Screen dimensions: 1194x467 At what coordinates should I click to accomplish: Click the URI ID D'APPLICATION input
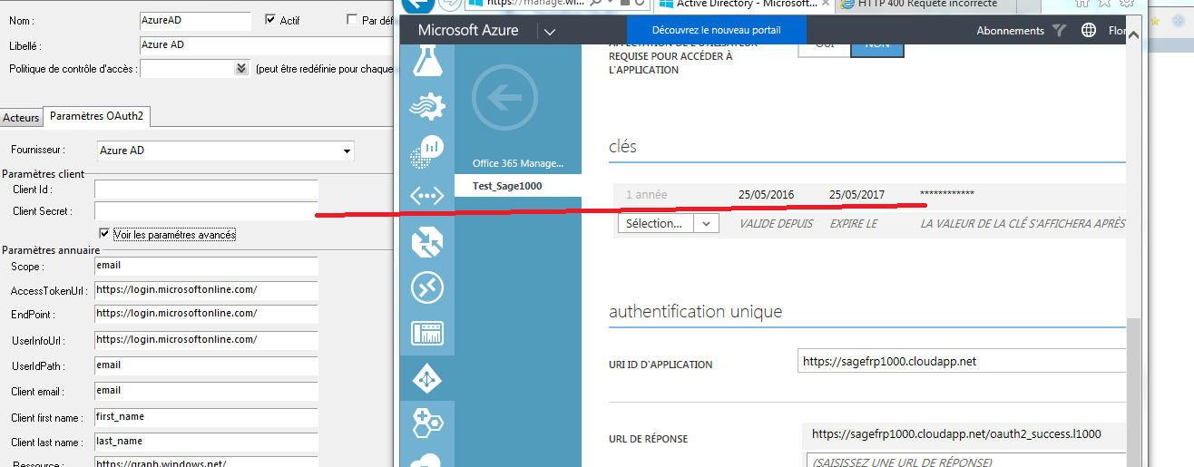point(962,361)
